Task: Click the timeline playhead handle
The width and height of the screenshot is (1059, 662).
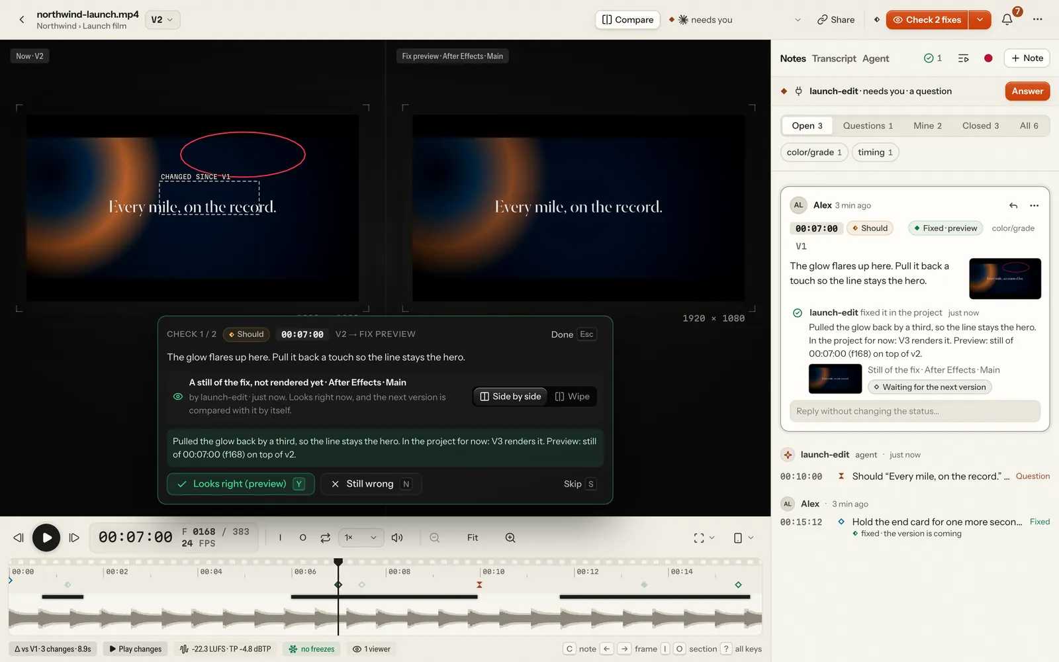Action: 338,562
